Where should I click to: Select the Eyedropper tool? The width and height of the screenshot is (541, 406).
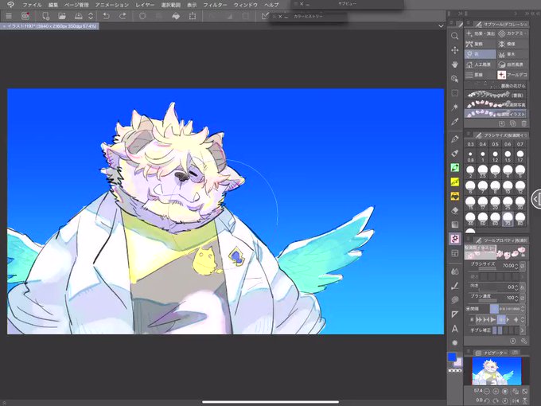455,122
